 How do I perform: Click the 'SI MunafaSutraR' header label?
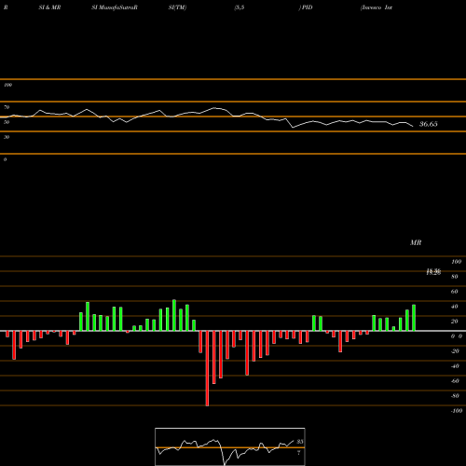115,7
